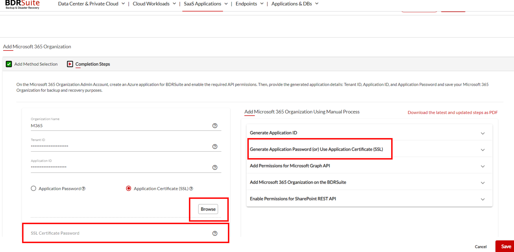514x252 pixels.
Task: Download the latest and updated steps as PDF
Action: tap(453, 112)
